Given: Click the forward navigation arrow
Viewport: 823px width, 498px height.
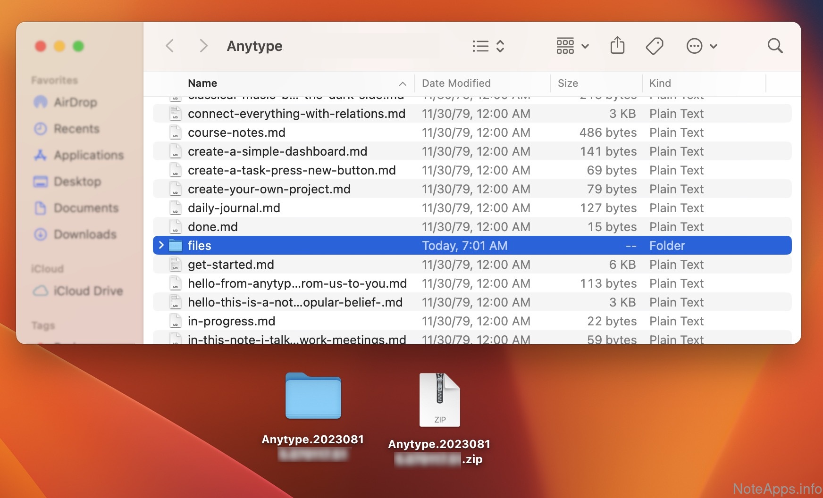Looking at the screenshot, I should (203, 46).
